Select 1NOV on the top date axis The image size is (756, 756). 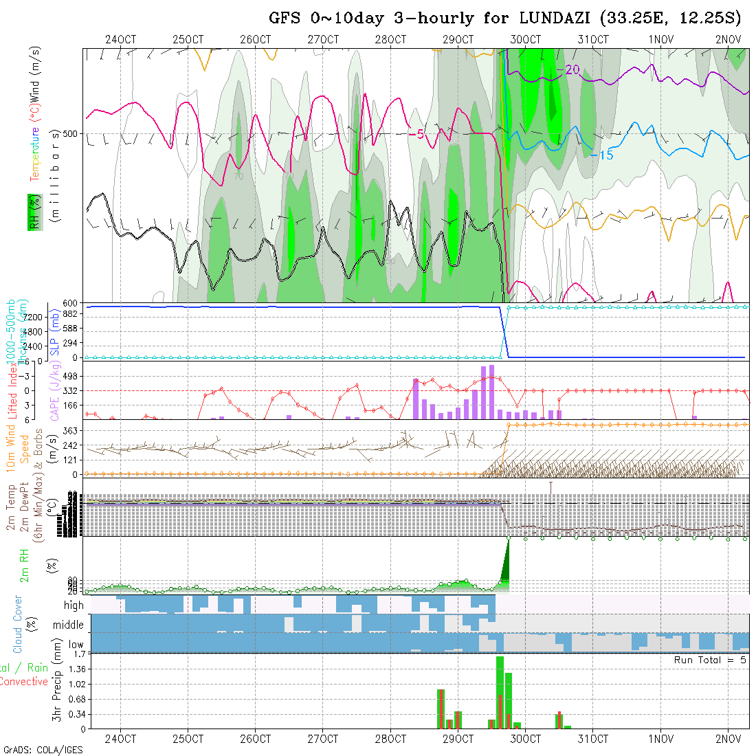point(660,39)
